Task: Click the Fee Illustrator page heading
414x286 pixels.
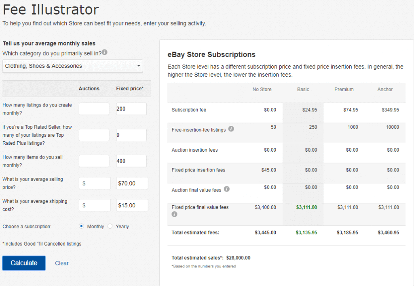Action: 51,10
